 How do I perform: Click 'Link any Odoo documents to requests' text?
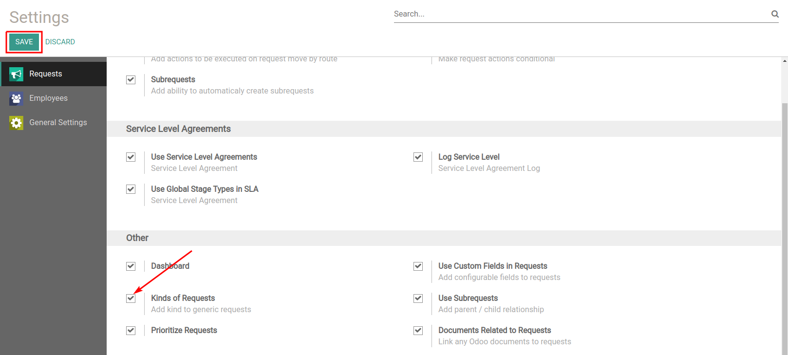pos(505,342)
